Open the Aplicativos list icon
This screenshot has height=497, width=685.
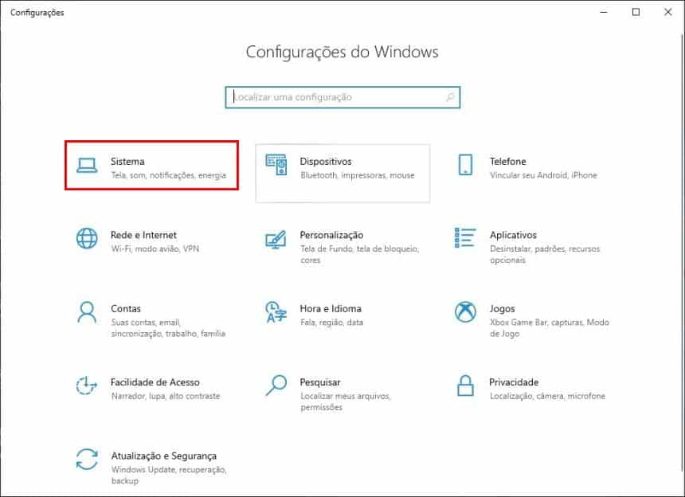(465, 237)
